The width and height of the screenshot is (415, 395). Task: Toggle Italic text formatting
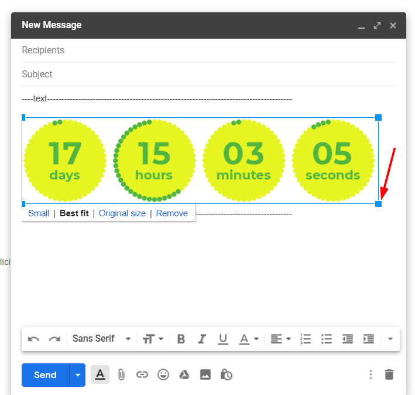pyautogui.click(x=202, y=339)
